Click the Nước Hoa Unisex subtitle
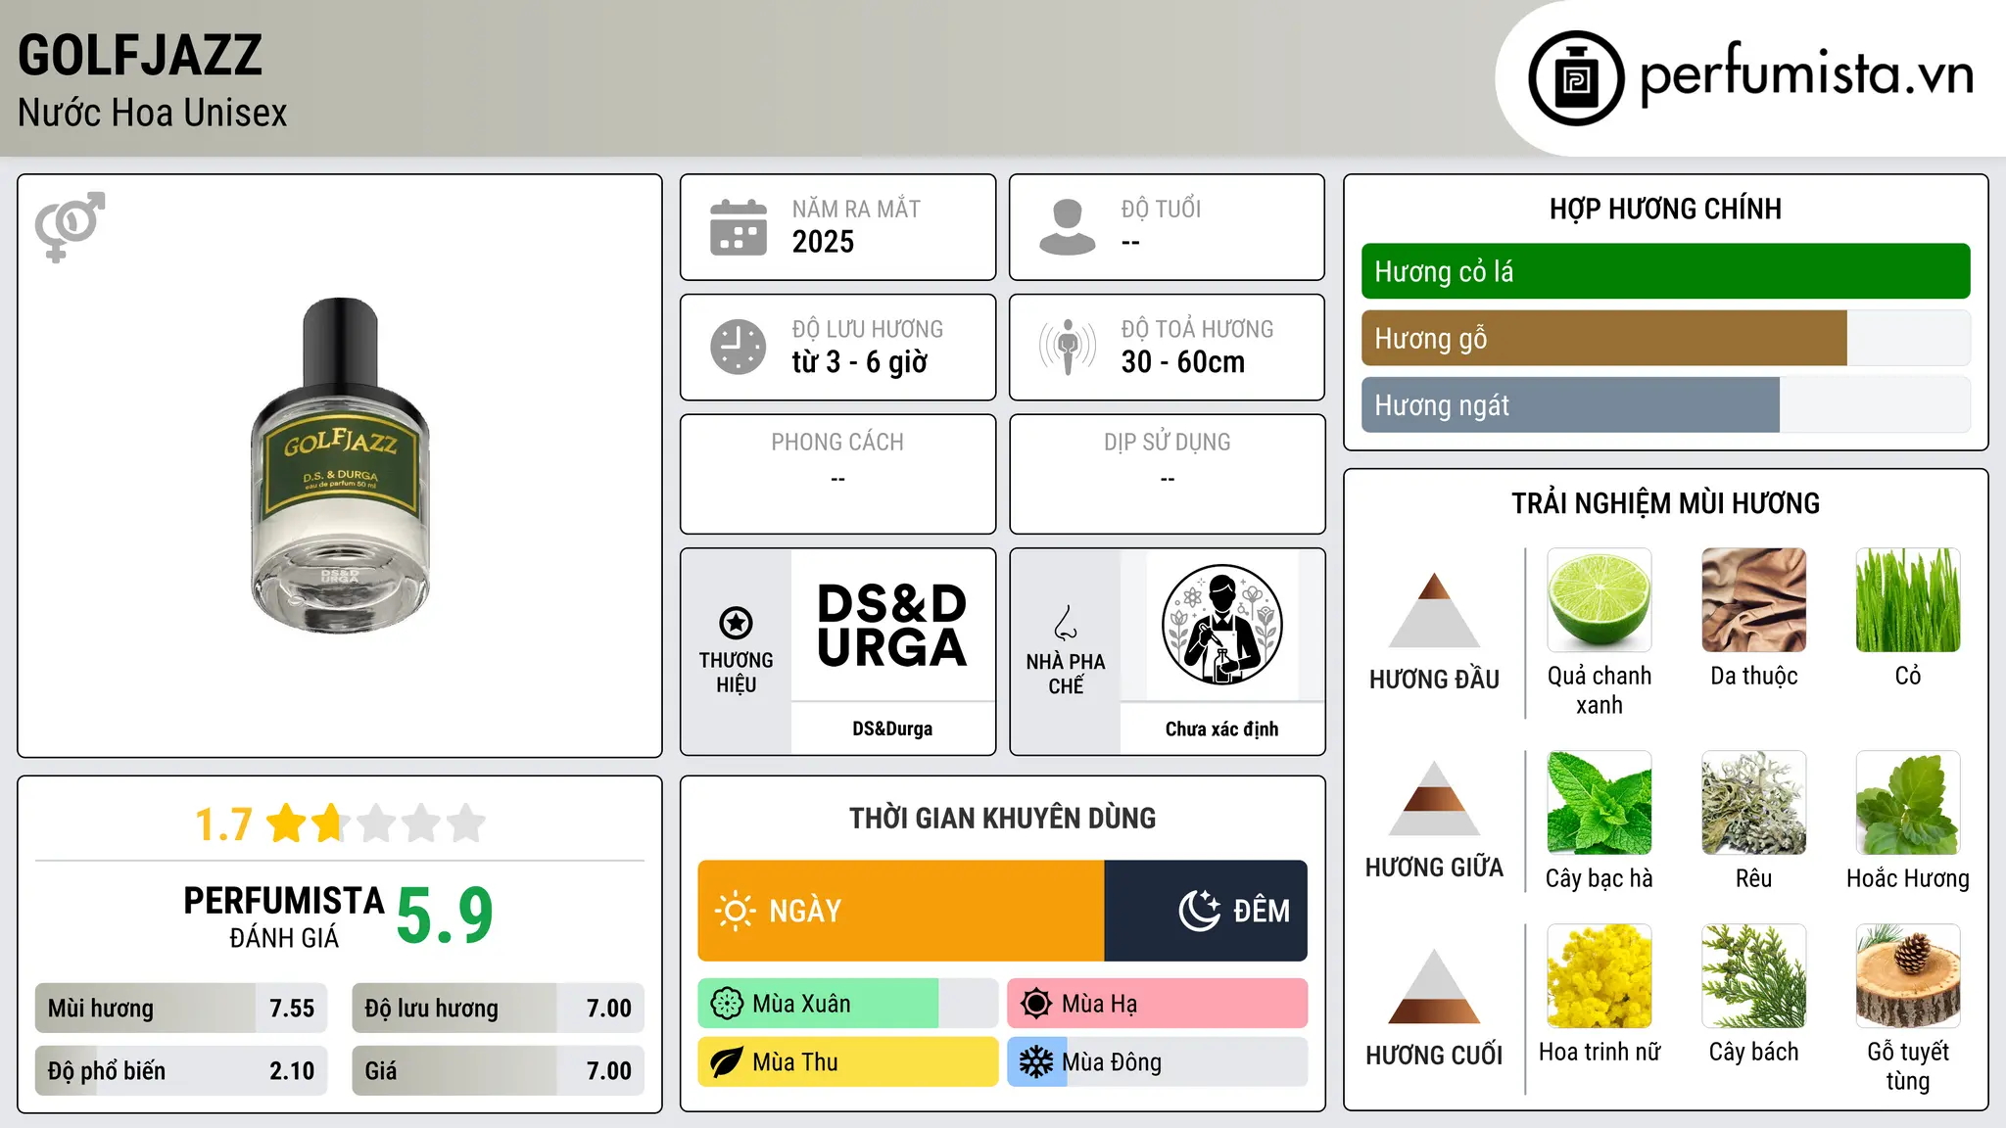This screenshot has width=2006, height=1128. (x=153, y=113)
